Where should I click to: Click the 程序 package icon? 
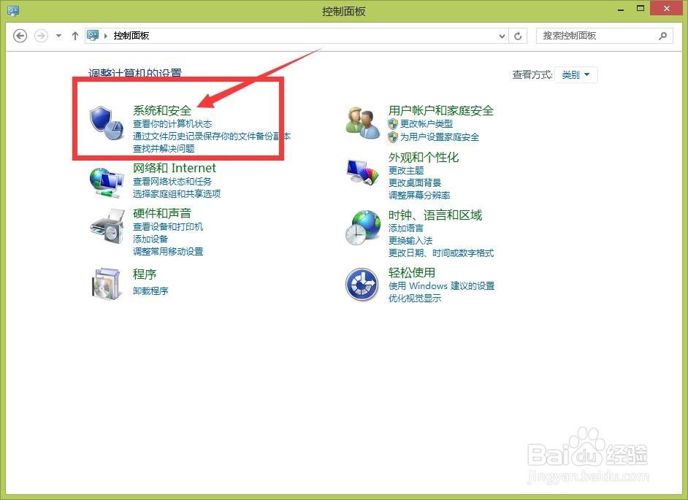click(x=106, y=283)
